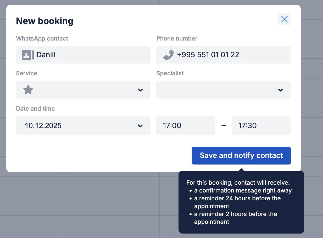This screenshot has width=323, height=238.
Task: Click the confirmation message line in tooltip
Action: (243, 190)
